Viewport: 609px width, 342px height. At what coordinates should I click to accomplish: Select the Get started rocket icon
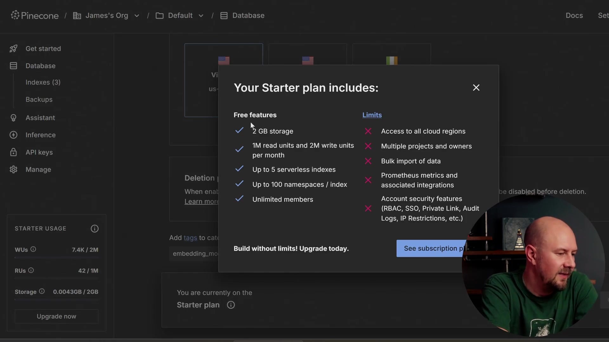[13, 48]
